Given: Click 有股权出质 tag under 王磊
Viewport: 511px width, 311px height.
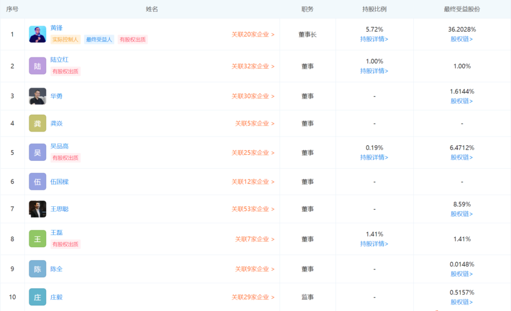Looking at the screenshot, I should [66, 244].
